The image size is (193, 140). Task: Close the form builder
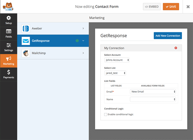tap(188, 7)
